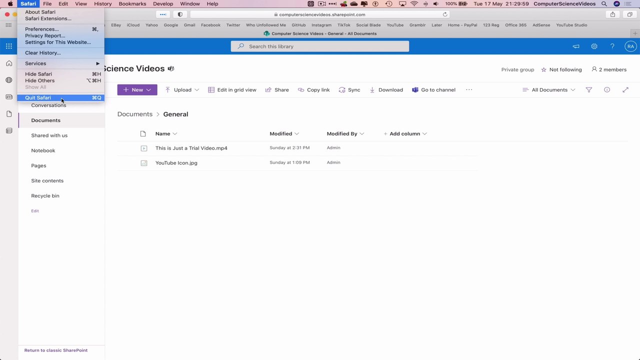The height and width of the screenshot is (360, 640).
Task: Show more commands via the ellipsis
Action: click(x=469, y=90)
